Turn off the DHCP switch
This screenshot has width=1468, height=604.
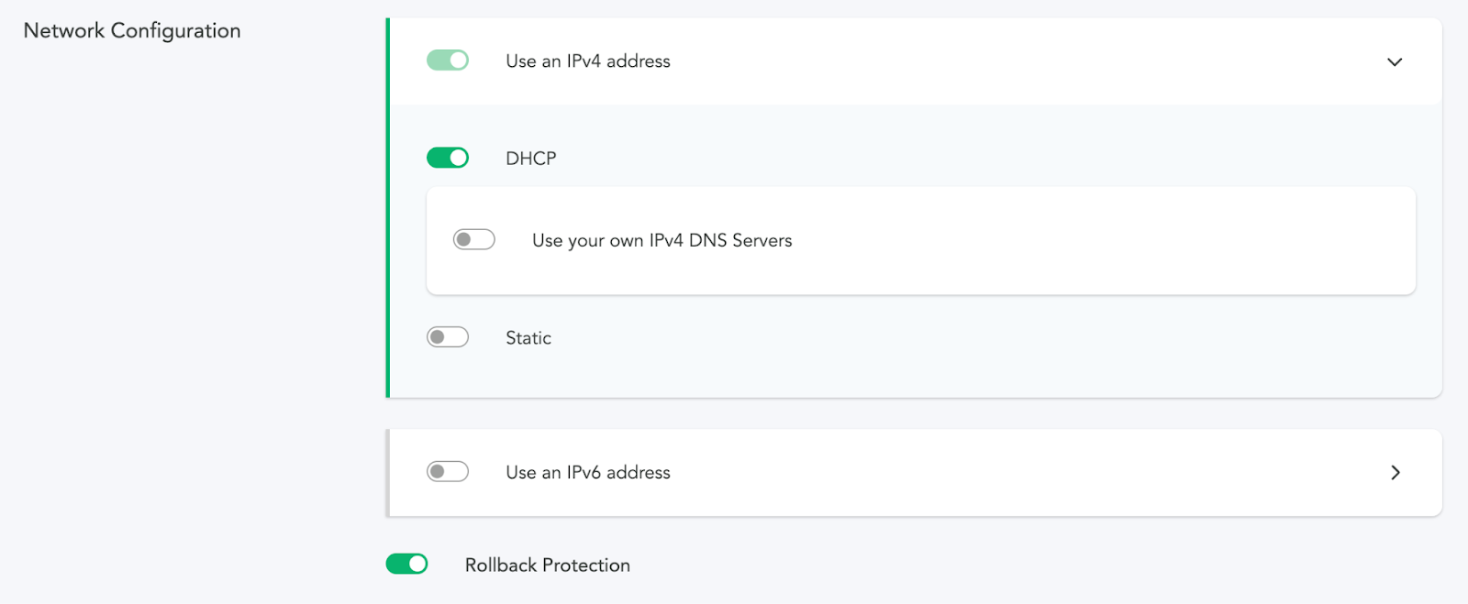point(448,158)
